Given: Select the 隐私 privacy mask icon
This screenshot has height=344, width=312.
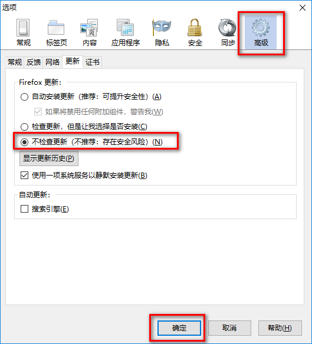Looking at the screenshot, I should pyautogui.click(x=162, y=32).
